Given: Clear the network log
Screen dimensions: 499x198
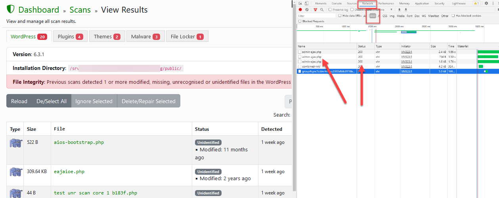Looking at the screenshot, I should click(x=307, y=9).
